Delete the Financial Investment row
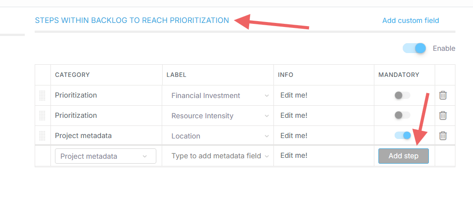This screenshot has height=201, width=473. click(443, 95)
